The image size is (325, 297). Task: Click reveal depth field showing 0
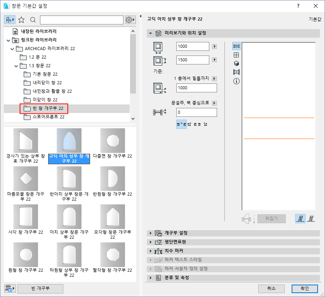196,112
